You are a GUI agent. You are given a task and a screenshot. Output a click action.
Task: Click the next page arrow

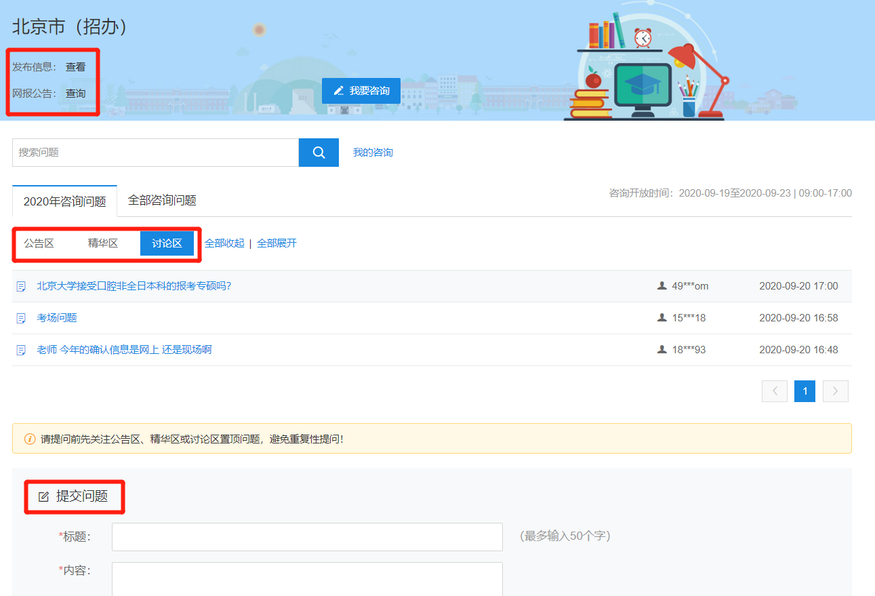(835, 391)
